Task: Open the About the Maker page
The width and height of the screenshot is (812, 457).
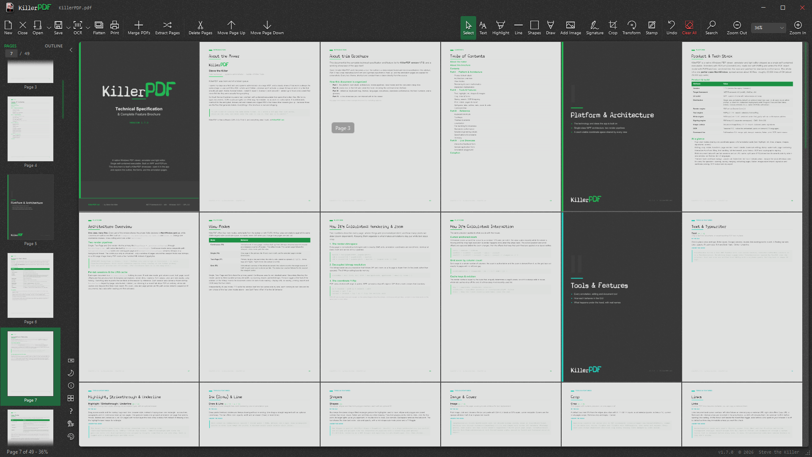Action: 260,127
